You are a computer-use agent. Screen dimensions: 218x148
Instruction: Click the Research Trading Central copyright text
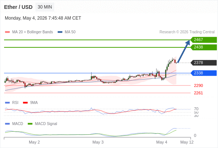pyautogui.click(x=187, y=32)
